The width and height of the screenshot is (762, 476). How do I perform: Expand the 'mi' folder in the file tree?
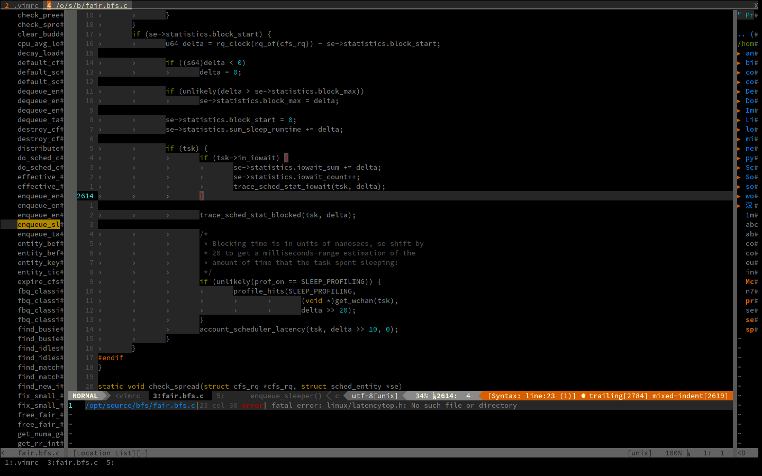[x=739, y=139]
